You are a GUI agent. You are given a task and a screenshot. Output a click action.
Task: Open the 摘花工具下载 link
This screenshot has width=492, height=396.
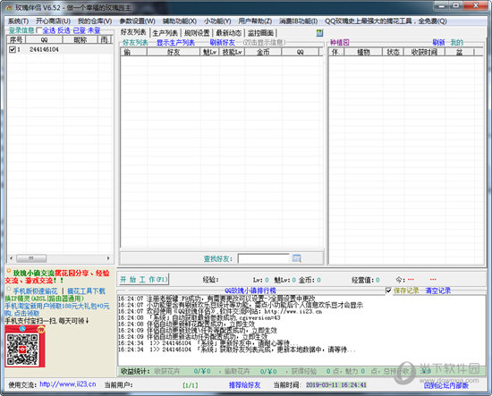pyautogui.click(x=86, y=291)
